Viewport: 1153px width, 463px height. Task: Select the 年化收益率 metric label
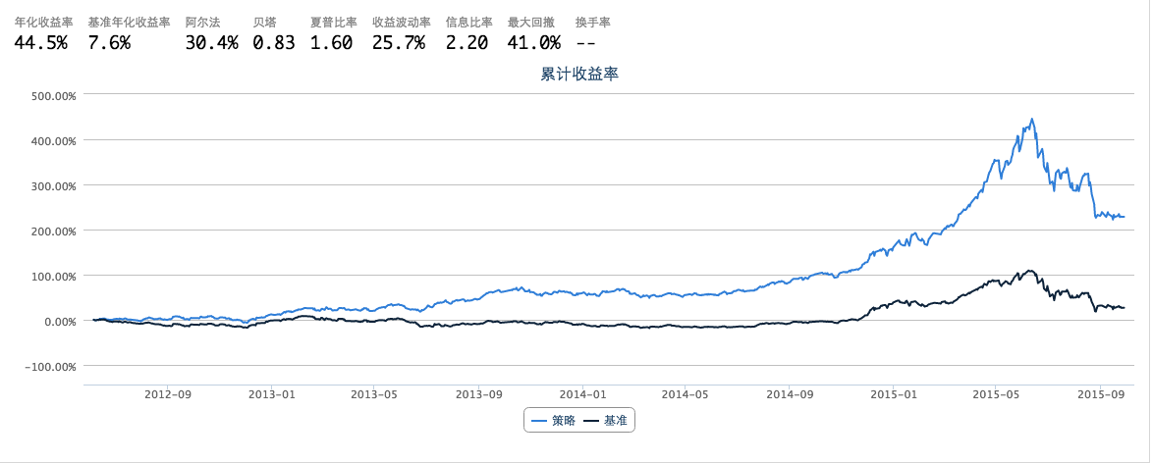43,22
